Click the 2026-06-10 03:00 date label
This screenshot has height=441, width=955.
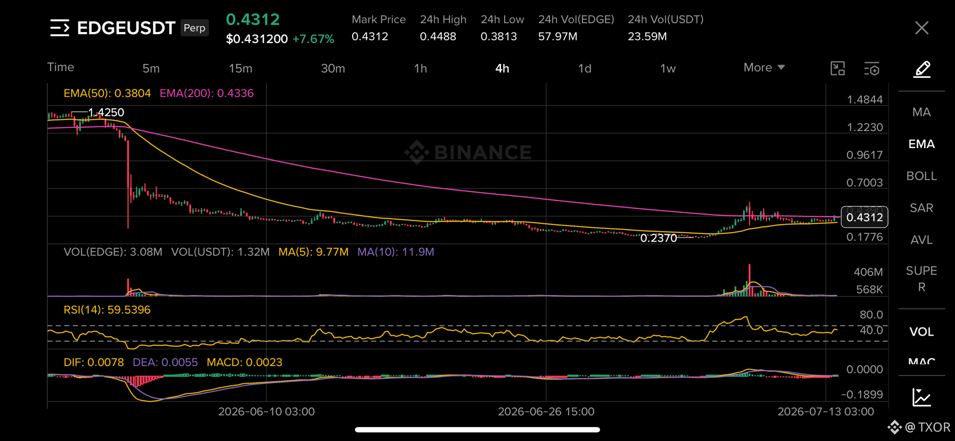click(266, 412)
